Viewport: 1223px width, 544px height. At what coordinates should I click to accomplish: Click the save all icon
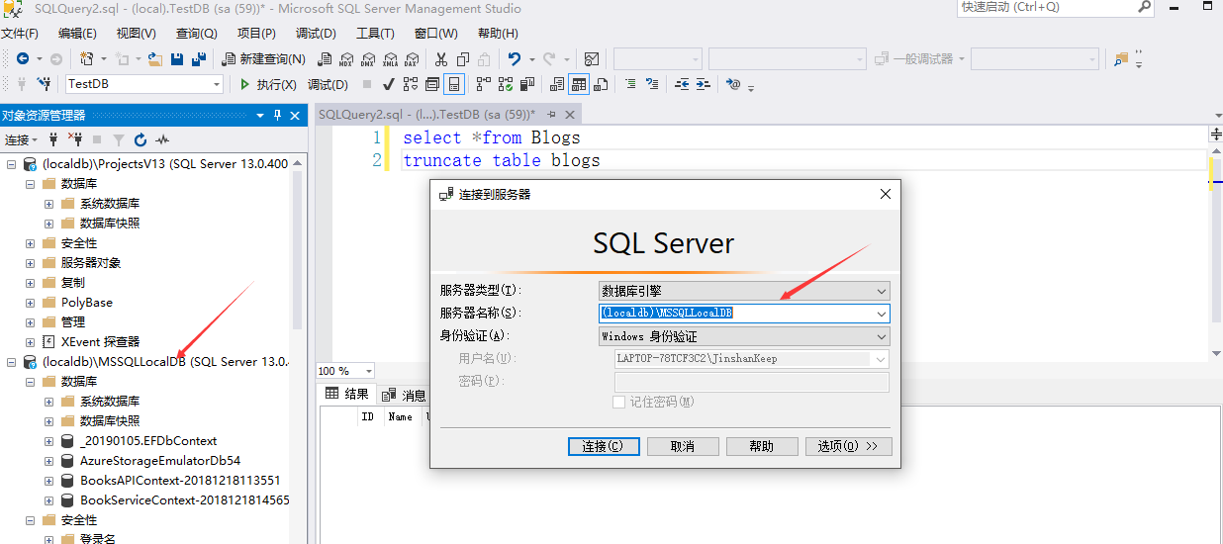(199, 59)
